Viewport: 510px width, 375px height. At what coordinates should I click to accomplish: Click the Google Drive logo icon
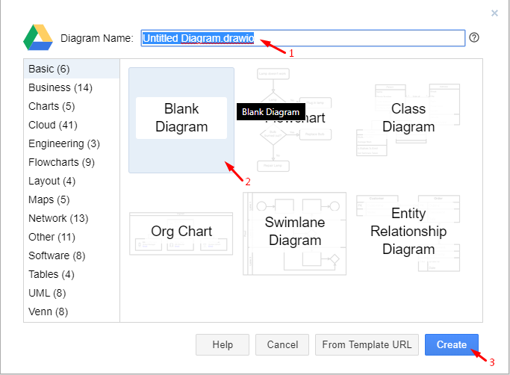tap(37, 37)
